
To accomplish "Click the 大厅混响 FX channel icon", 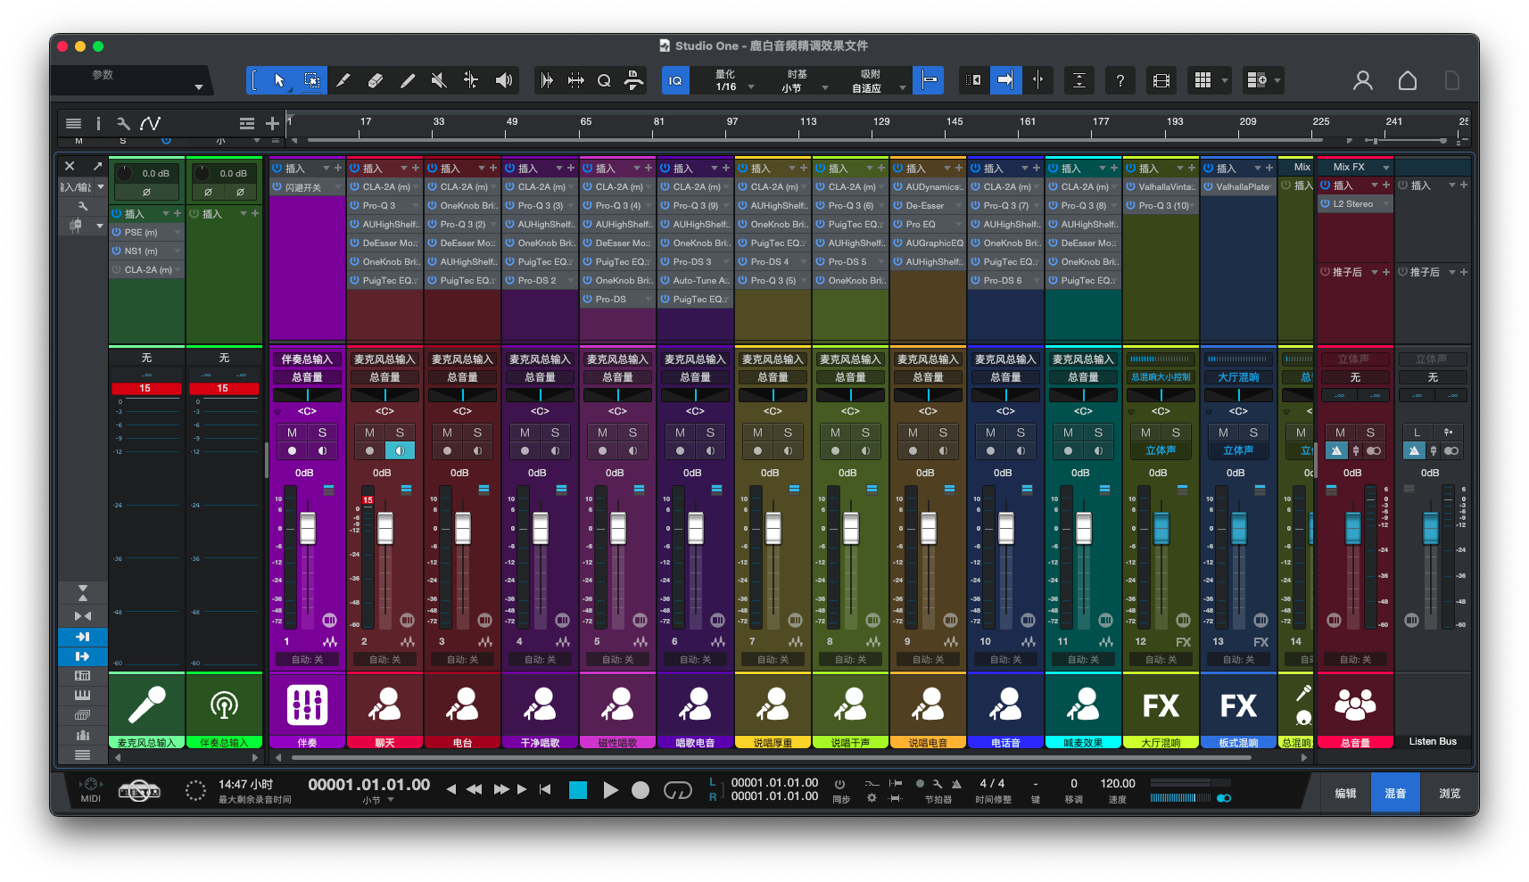I will click(x=1161, y=705).
